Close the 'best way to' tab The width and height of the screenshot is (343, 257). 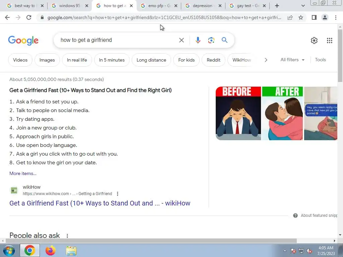coord(42,6)
